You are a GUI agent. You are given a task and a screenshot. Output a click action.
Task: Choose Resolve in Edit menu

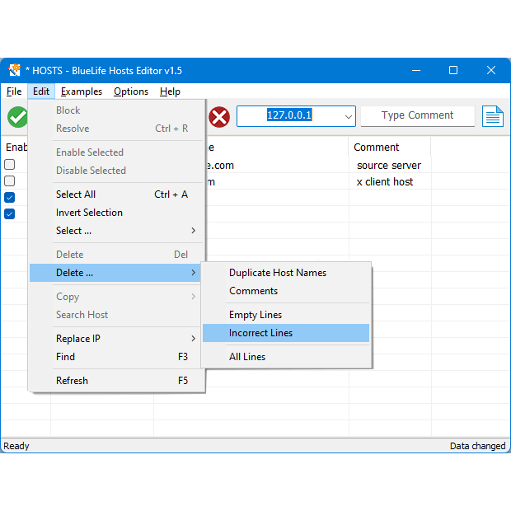tap(116, 129)
